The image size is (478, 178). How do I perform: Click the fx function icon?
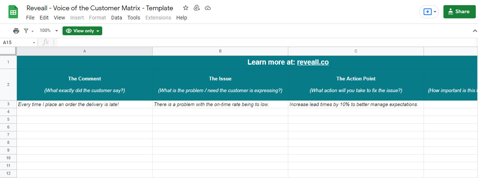(x=46, y=42)
